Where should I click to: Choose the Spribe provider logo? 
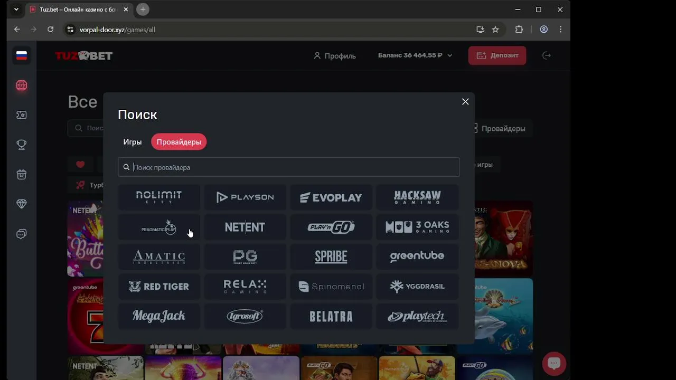point(331,256)
